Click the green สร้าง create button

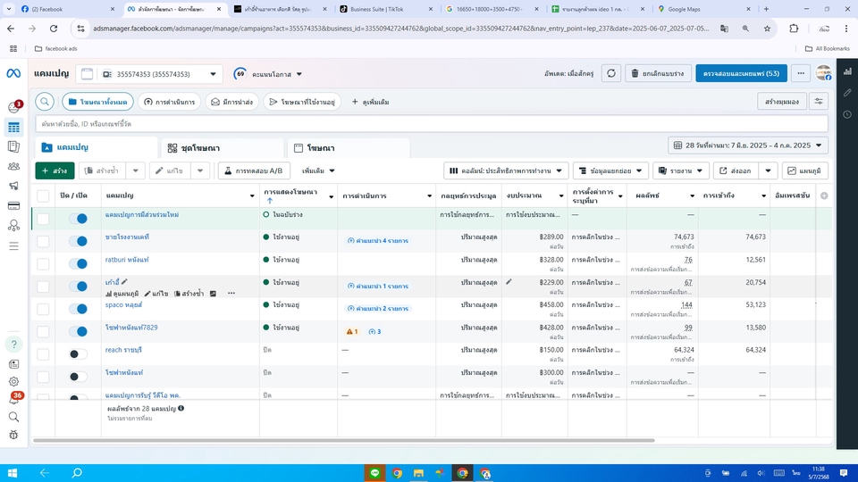(x=55, y=170)
